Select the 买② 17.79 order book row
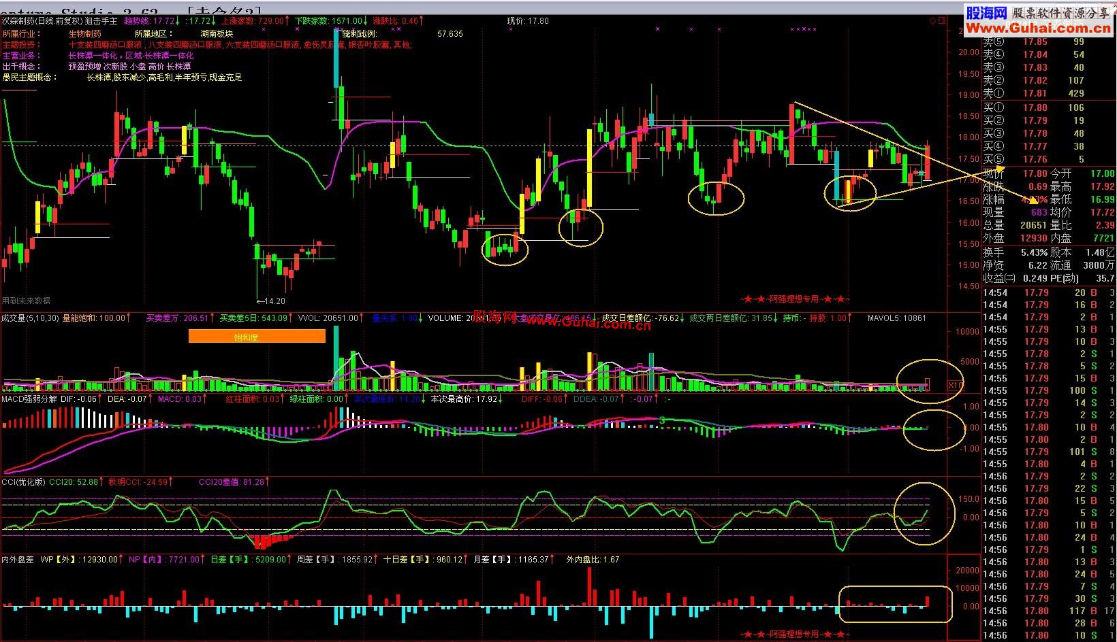 coord(1049,120)
